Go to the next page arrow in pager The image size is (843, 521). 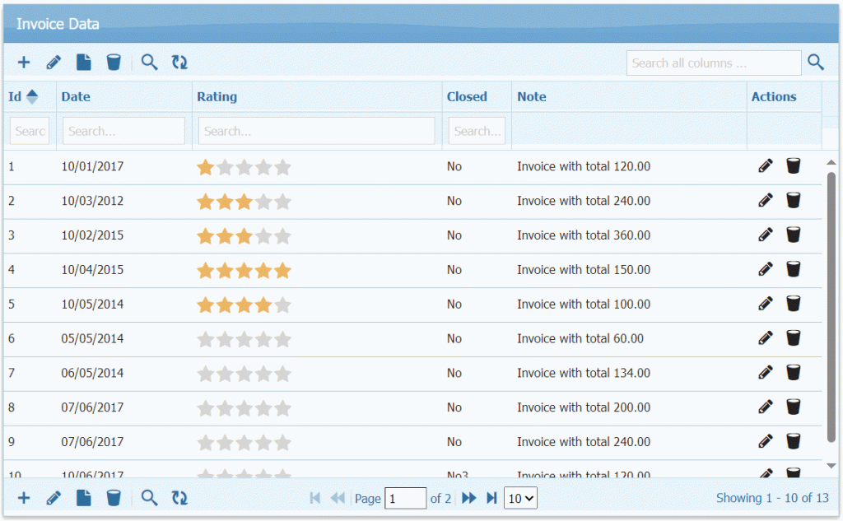(469, 498)
